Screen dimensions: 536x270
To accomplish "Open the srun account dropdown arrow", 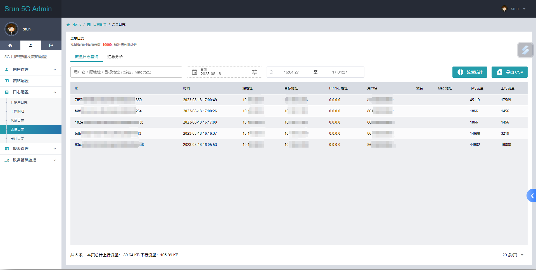I will pyautogui.click(x=524, y=9).
